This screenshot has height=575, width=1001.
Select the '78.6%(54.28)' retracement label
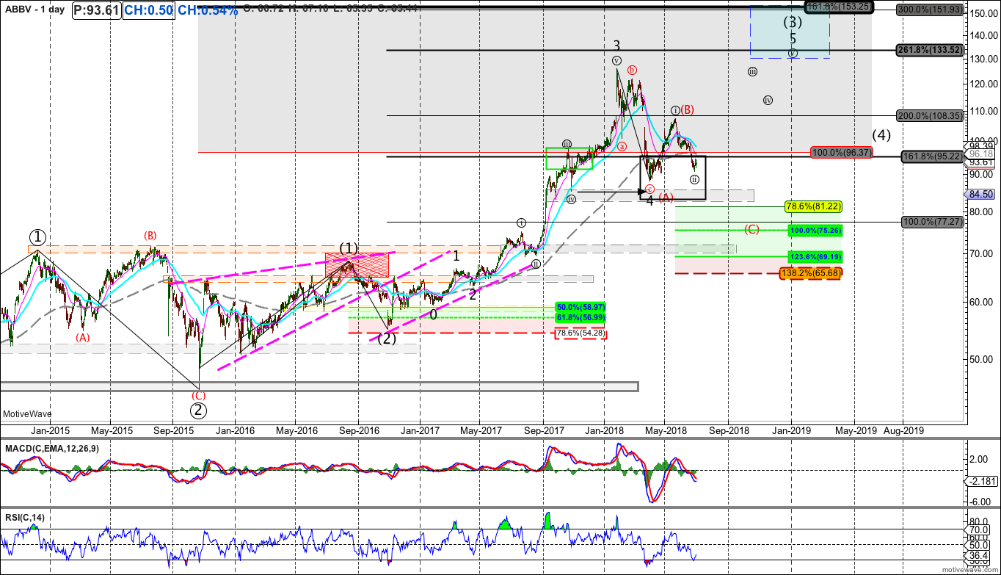580,333
